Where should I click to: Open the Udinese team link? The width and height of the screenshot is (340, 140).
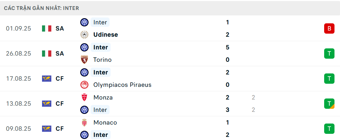(x=105, y=35)
